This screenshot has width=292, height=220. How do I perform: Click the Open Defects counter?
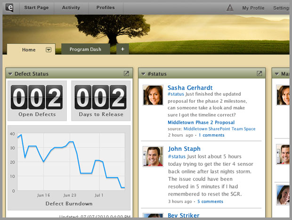37,100
